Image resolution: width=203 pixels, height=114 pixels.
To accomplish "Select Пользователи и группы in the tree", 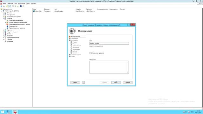I will click(x=14, y=17).
